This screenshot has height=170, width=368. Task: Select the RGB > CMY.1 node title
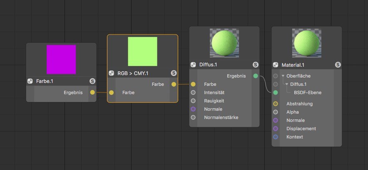[x=133, y=73]
